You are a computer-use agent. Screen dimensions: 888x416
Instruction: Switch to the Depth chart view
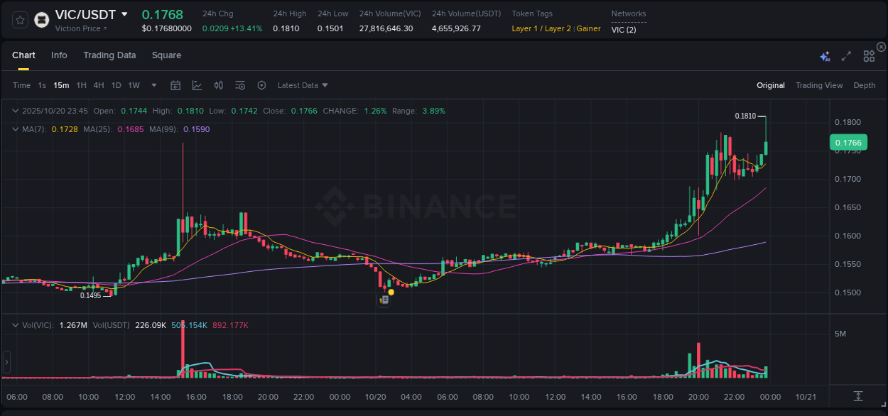(x=865, y=85)
